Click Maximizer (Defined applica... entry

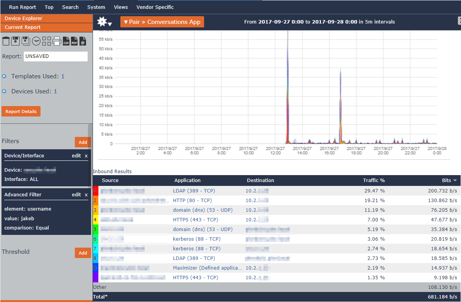pos(207,268)
